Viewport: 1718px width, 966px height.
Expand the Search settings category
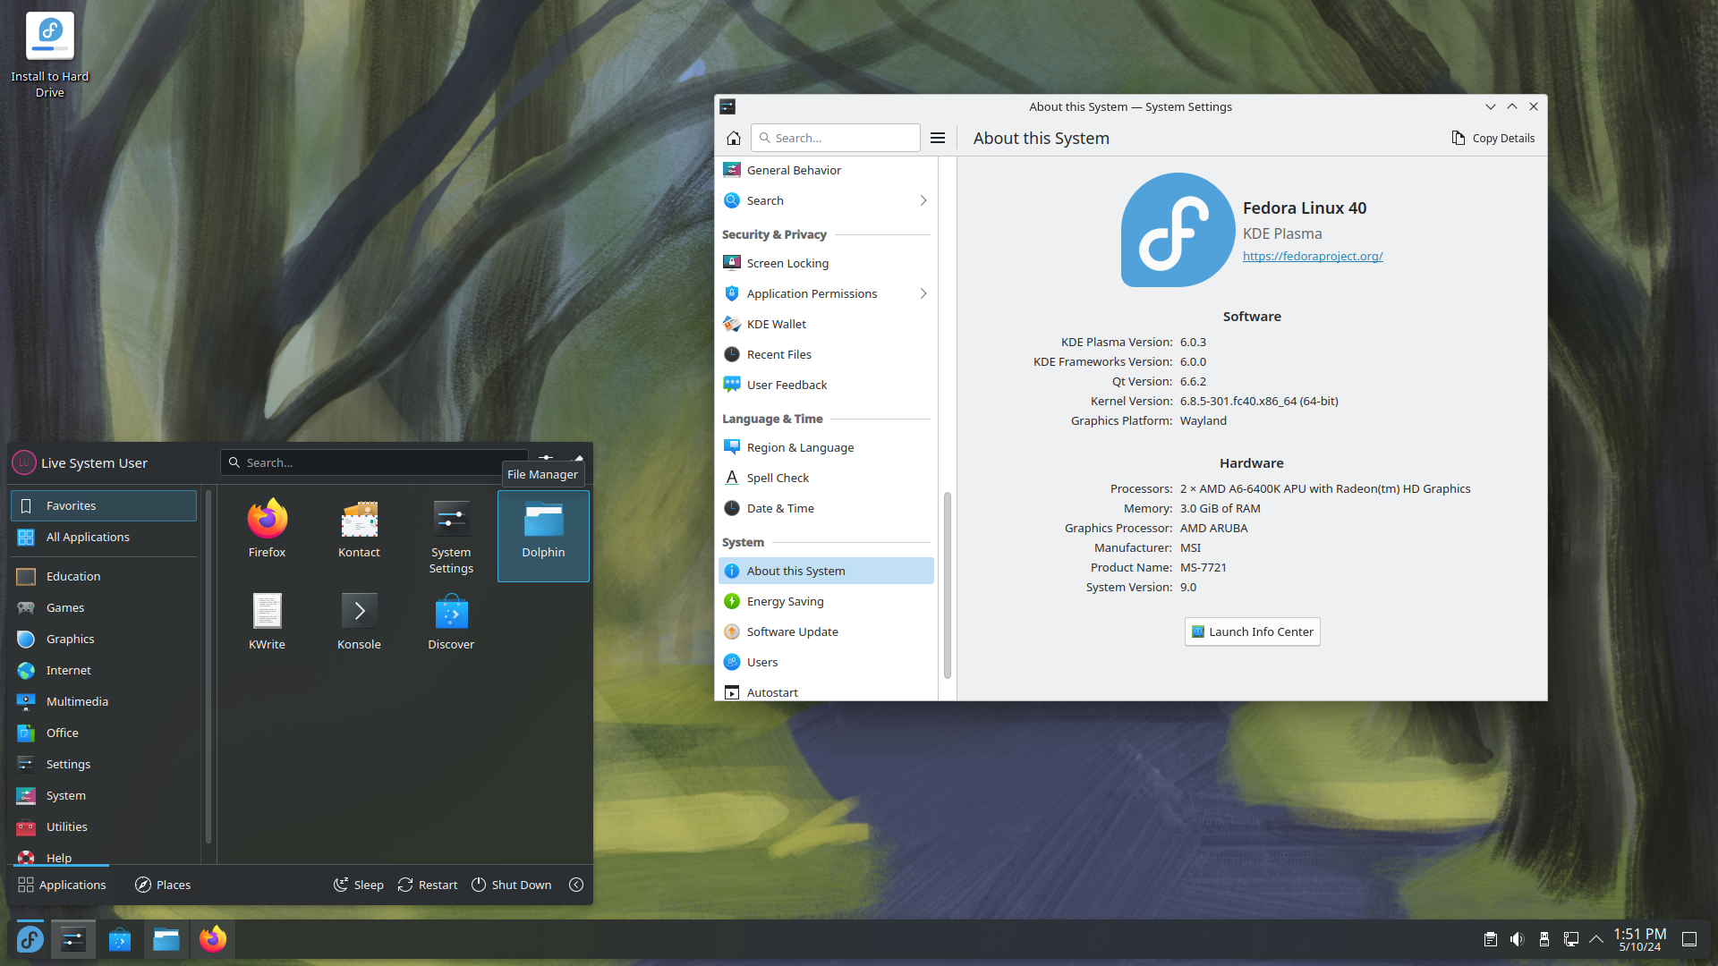tap(923, 200)
